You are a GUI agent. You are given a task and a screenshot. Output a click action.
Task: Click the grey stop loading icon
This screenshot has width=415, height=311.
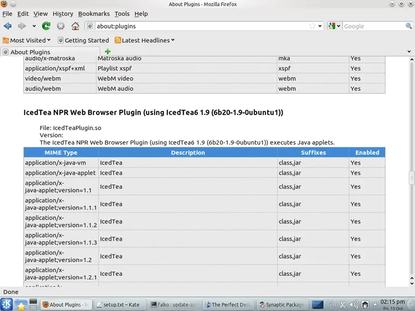click(x=61, y=26)
